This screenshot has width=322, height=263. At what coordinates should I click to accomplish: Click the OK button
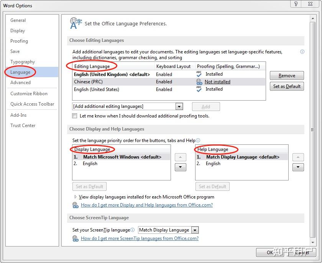[x=270, y=253]
